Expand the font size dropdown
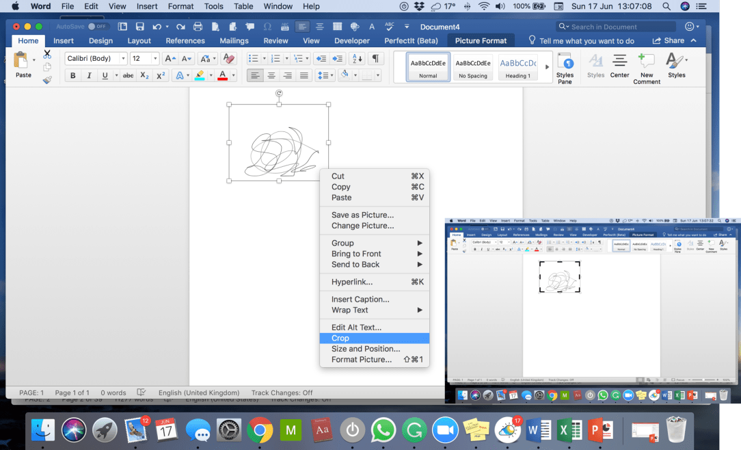Viewport: 741px width, 450px height. pyautogui.click(x=155, y=59)
